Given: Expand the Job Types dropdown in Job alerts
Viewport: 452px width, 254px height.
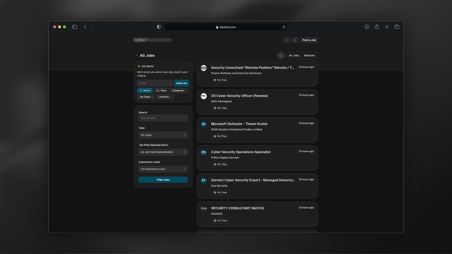Looking at the screenshot, I should [146, 97].
